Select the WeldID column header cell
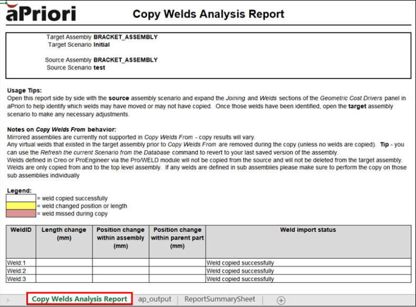This screenshot has height=307, width=416. (21, 230)
